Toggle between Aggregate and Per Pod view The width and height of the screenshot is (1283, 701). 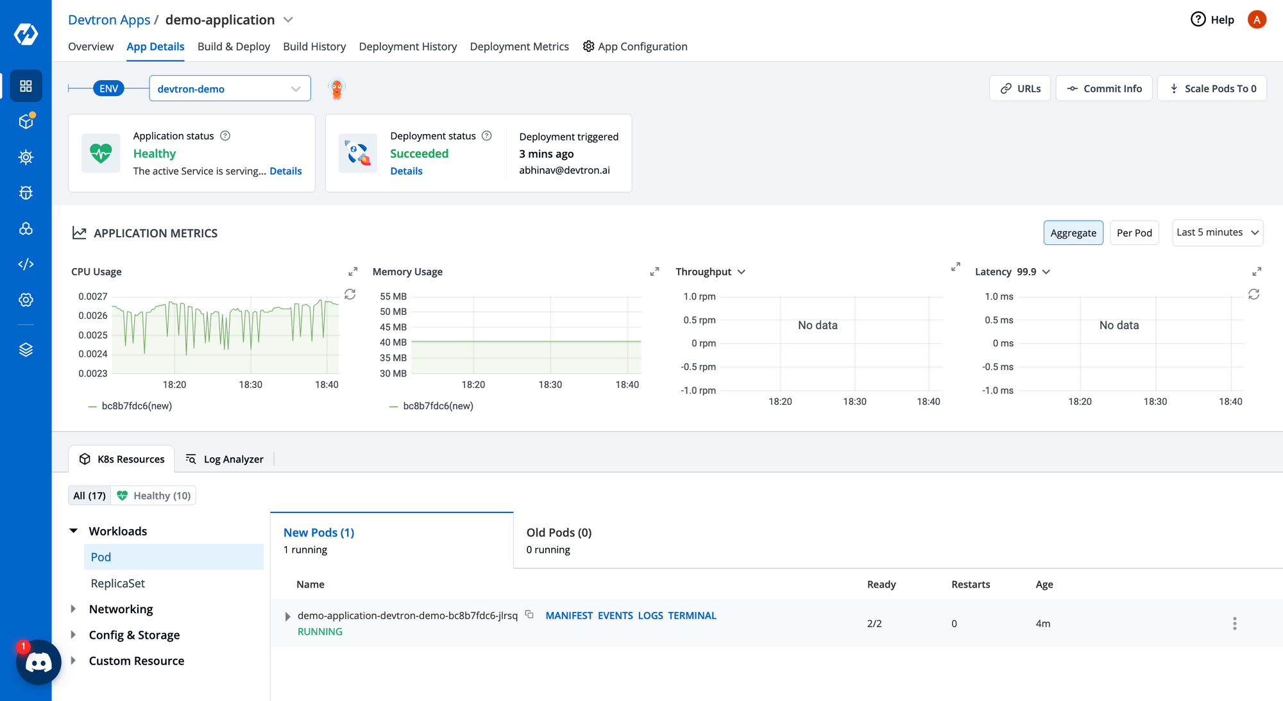click(1134, 233)
